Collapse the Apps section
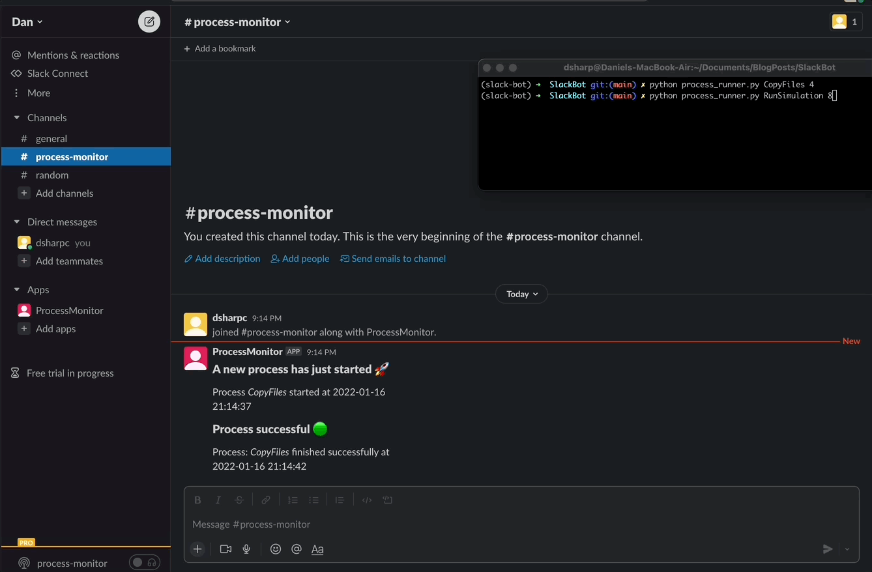The image size is (872, 572). [17, 290]
